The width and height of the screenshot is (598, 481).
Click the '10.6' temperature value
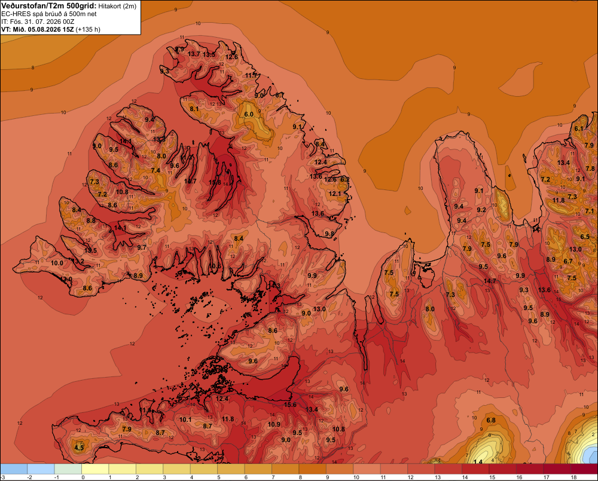pyautogui.click(x=215, y=266)
